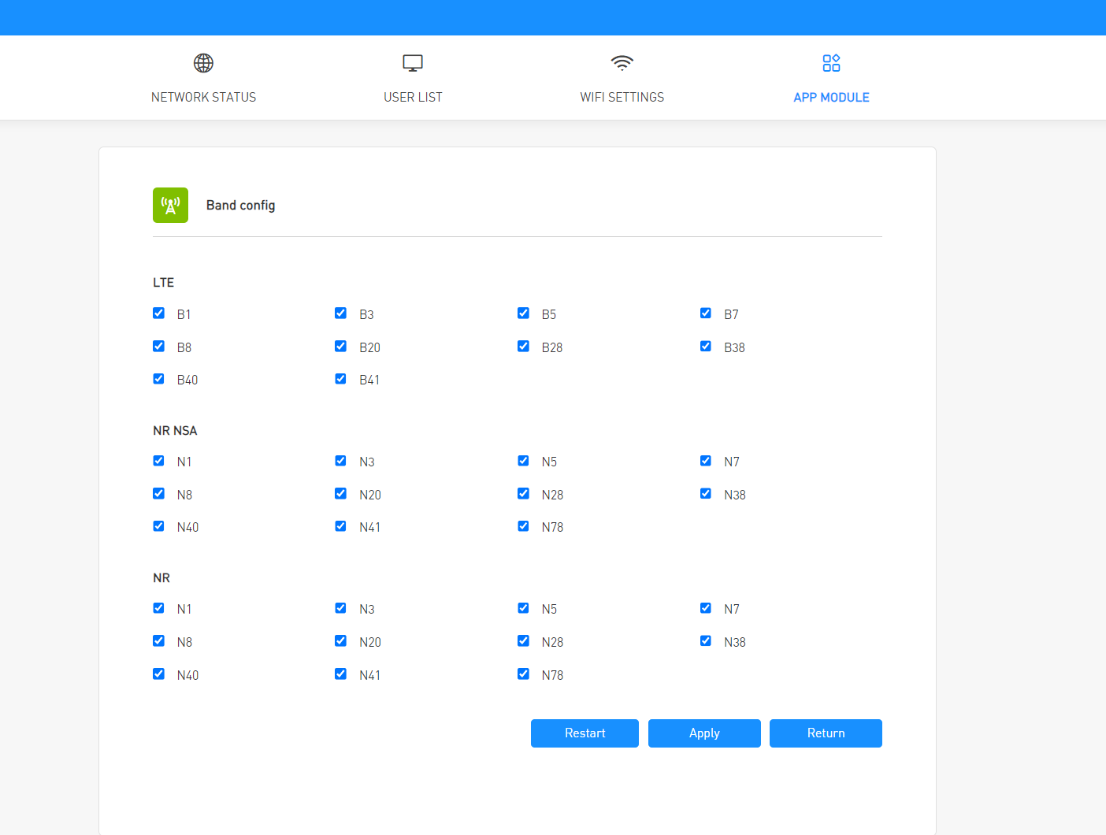The width and height of the screenshot is (1106, 835).
Task: Uncheck N1 checkbox under NR NSA
Action: point(158,460)
